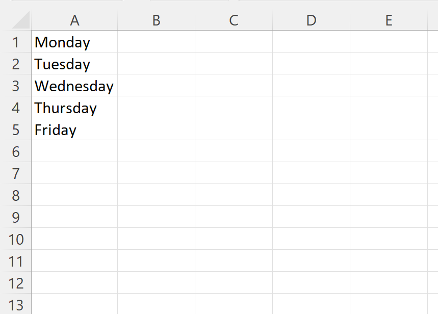Viewport: 438px width, 314px height.
Task: Select row 5 by clicking its header
Action: point(16,129)
